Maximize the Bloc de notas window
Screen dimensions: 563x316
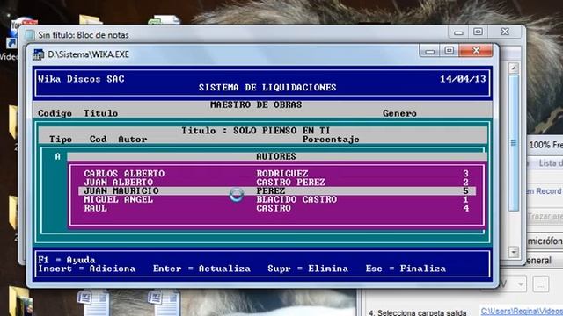[478, 32]
